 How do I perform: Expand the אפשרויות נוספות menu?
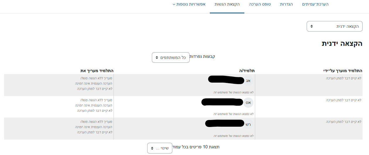(x=189, y=4)
